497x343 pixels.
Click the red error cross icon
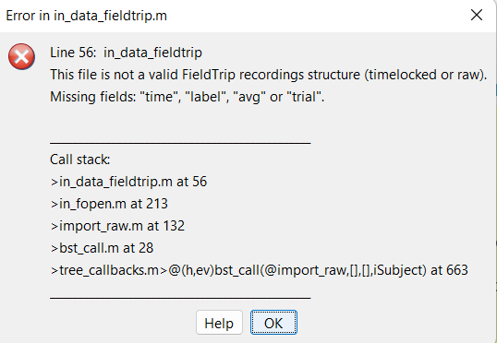point(21,57)
